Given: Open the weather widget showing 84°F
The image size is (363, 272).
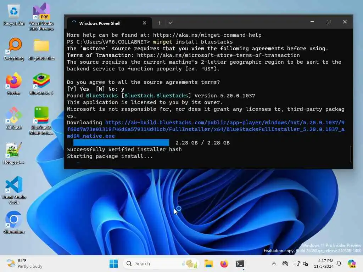Looking at the screenshot, I should click(24, 263).
